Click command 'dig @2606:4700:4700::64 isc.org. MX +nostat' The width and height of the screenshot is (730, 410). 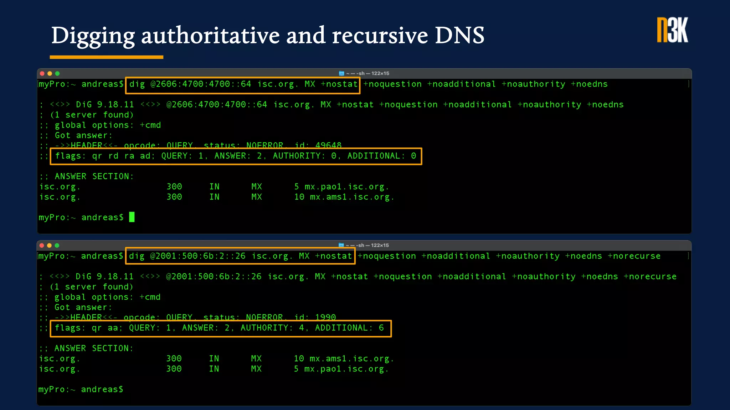pos(243,84)
